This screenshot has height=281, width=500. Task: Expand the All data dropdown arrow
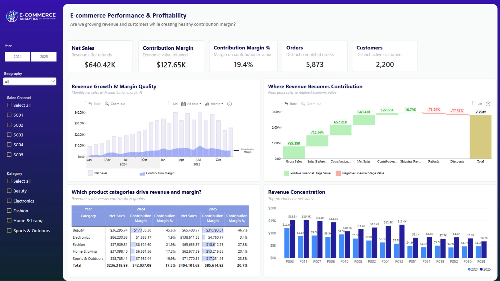point(201,104)
